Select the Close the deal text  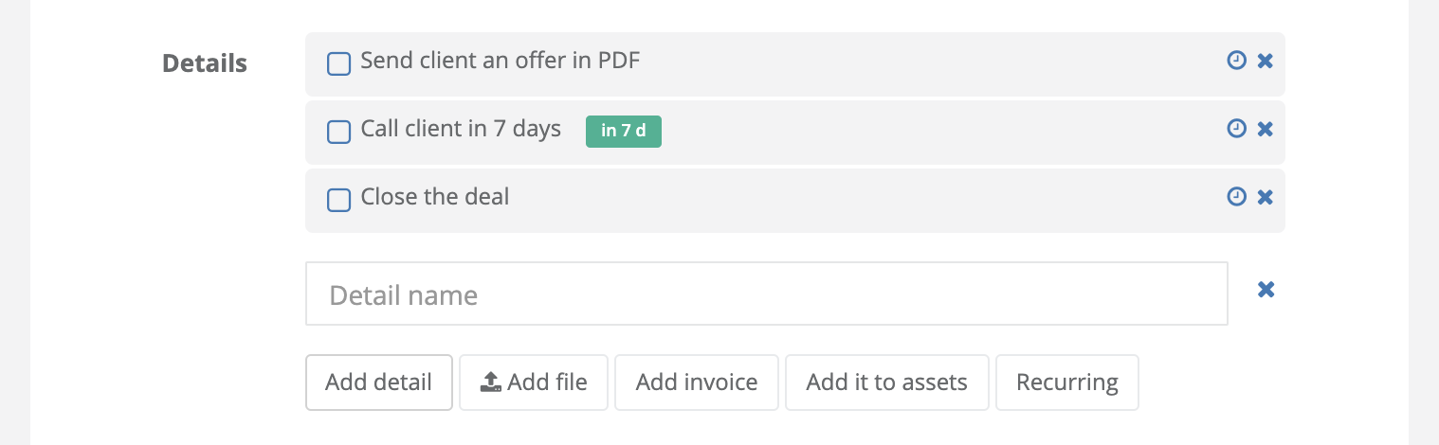[x=435, y=197]
